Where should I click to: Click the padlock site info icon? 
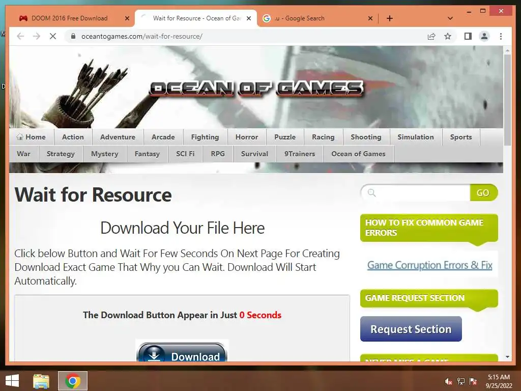click(73, 36)
